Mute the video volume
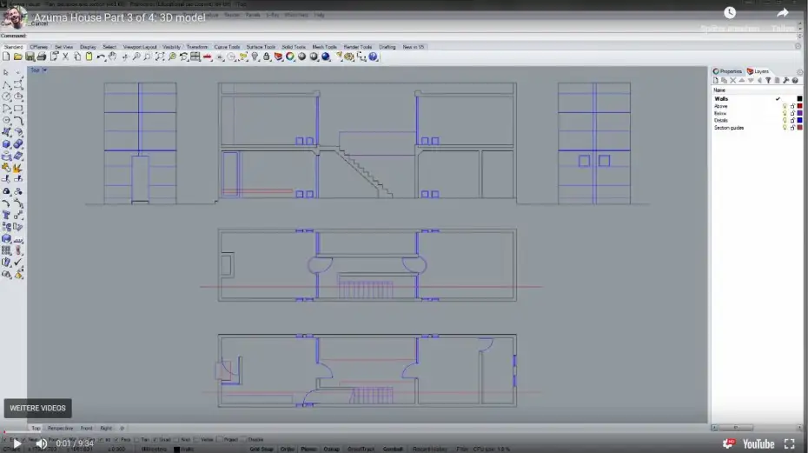 coord(41,443)
